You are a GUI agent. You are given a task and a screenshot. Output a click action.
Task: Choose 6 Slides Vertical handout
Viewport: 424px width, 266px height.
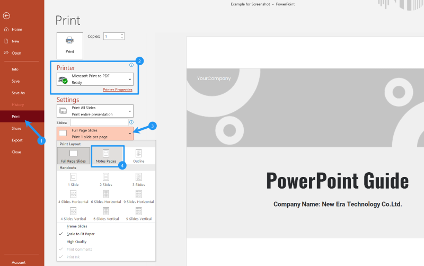click(x=106, y=214)
